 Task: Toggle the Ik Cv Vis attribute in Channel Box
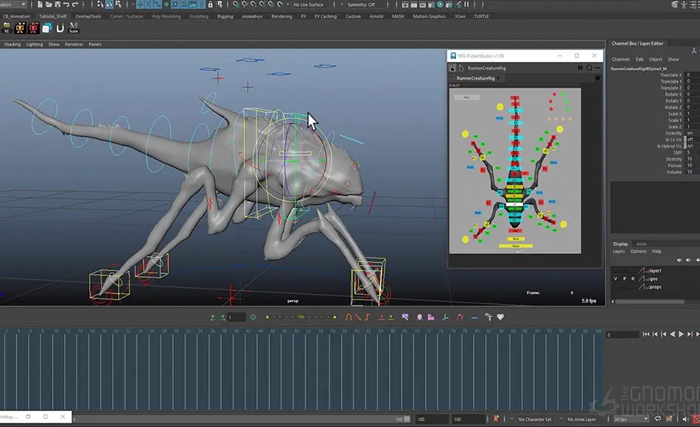tap(690, 140)
